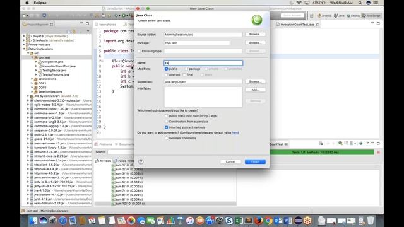Open Outlook from the Dock
The height and width of the screenshot is (227, 404).
tap(278, 221)
